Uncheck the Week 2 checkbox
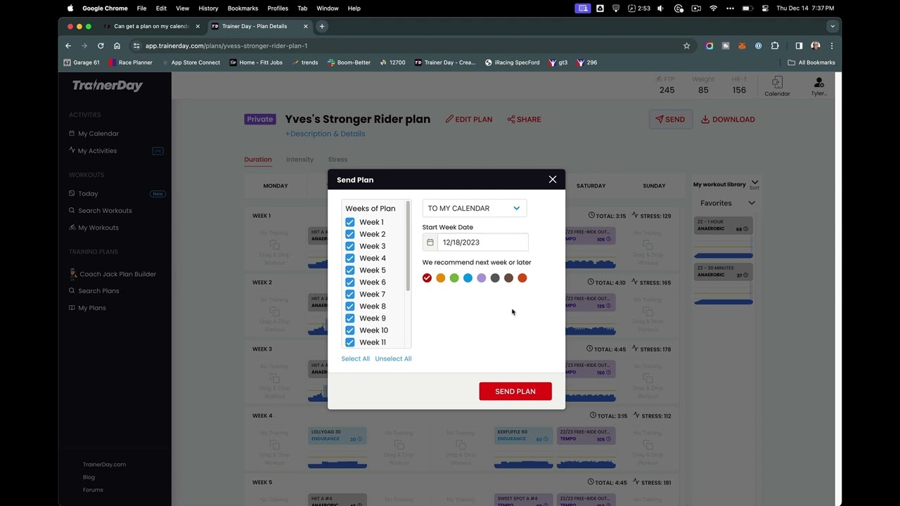 coord(349,234)
